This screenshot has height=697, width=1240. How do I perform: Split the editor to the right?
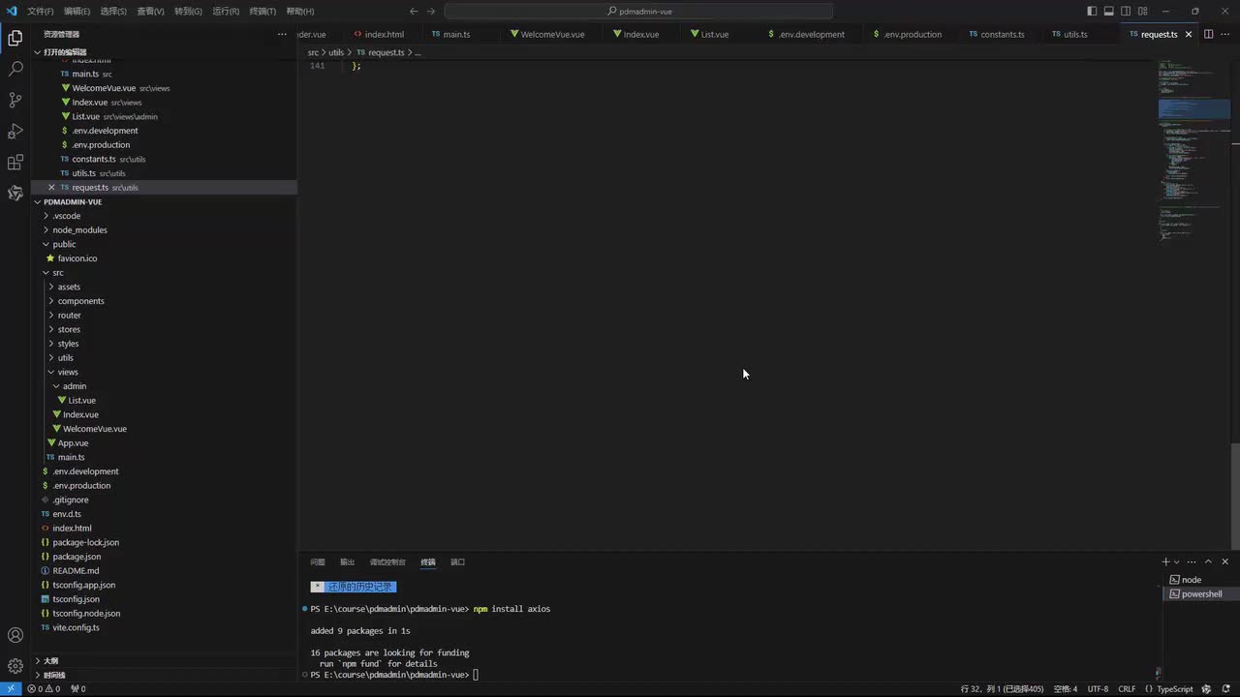[x=1208, y=34]
